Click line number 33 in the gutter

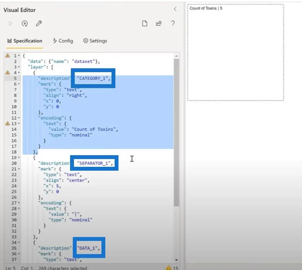[x=14, y=237]
